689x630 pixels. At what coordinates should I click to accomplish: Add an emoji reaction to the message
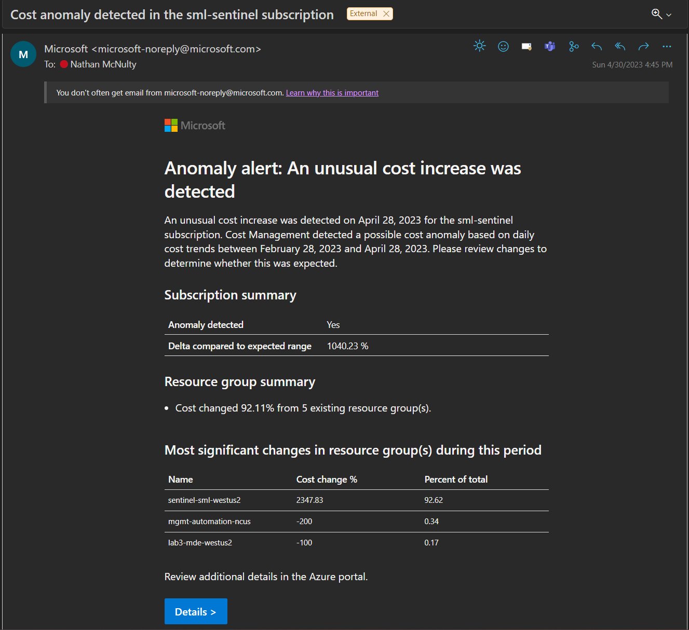click(503, 47)
